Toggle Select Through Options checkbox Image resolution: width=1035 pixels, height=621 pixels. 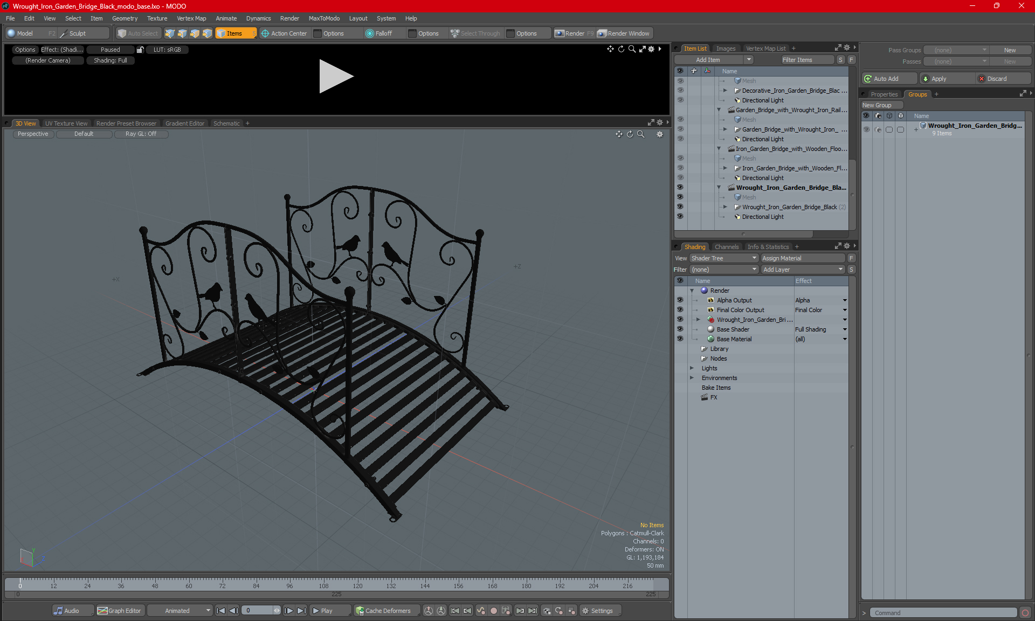click(x=510, y=33)
